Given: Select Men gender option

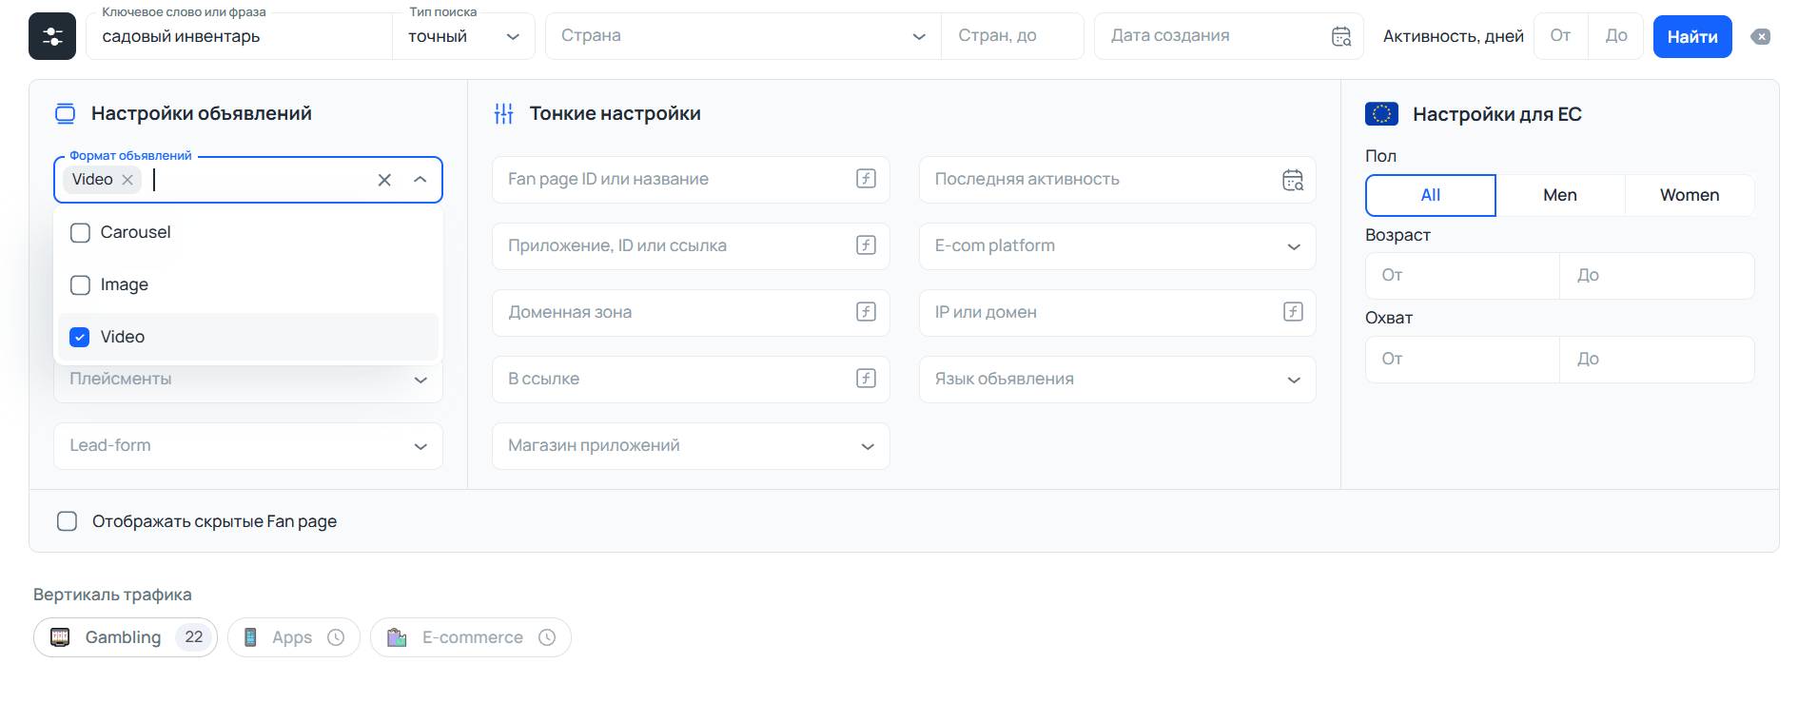Looking at the screenshot, I should (1560, 195).
